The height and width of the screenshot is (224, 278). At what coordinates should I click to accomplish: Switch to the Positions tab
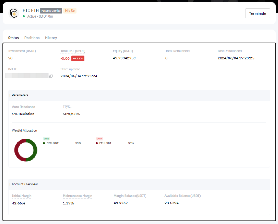[x=32, y=38]
